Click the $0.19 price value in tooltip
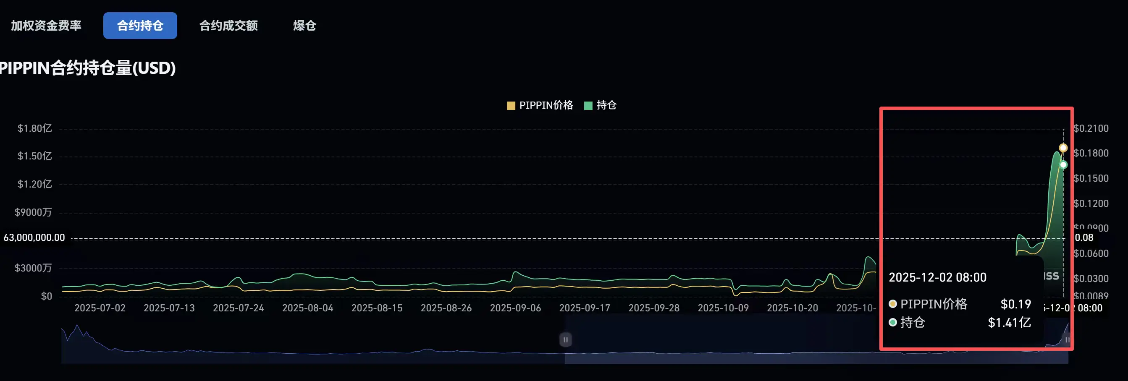This screenshot has width=1128, height=381. pyautogui.click(x=1016, y=304)
